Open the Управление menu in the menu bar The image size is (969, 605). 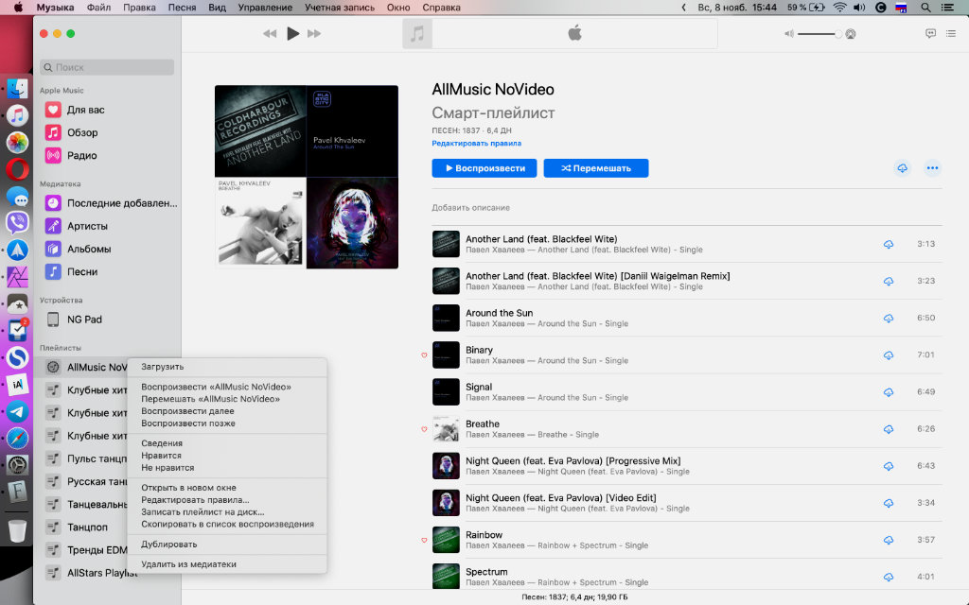[x=265, y=8]
